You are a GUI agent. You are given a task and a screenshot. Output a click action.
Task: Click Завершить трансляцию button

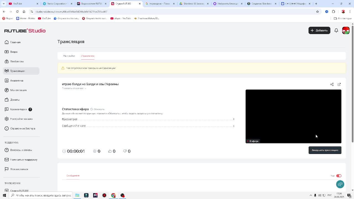(x=325, y=150)
